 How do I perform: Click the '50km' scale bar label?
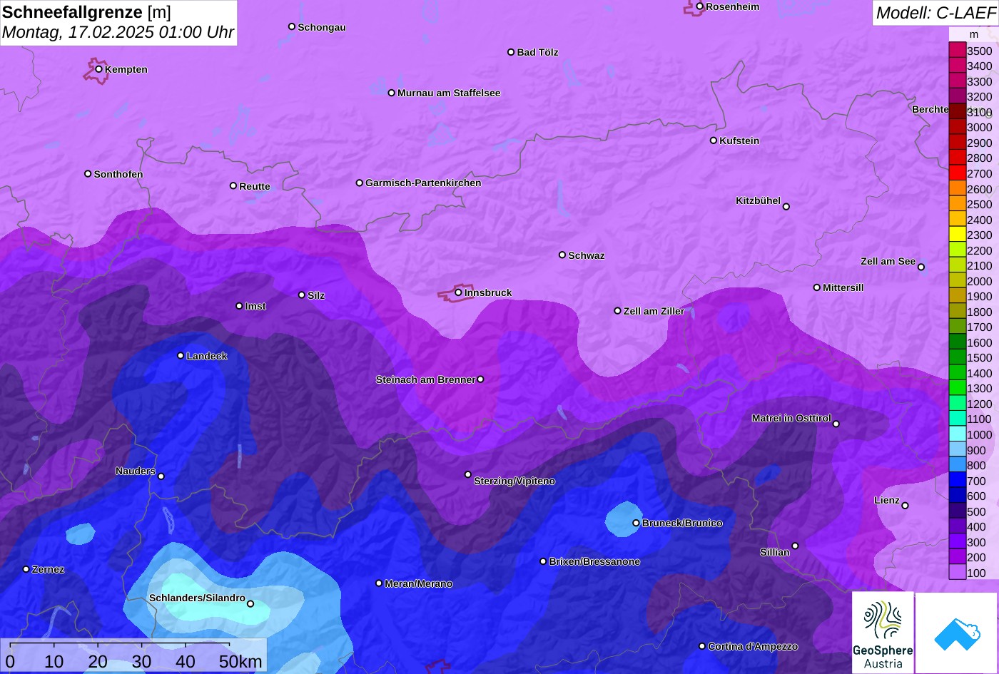coord(240,661)
